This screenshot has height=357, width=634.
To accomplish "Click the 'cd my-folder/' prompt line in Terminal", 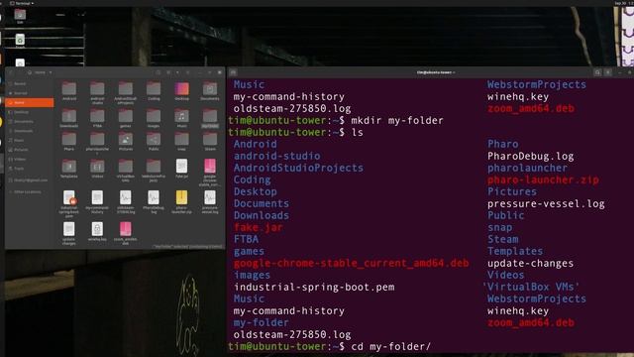I will tap(330, 346).
